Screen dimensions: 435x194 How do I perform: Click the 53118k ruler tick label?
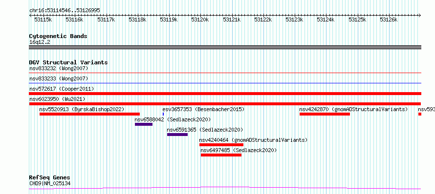[x=137, y=19]
